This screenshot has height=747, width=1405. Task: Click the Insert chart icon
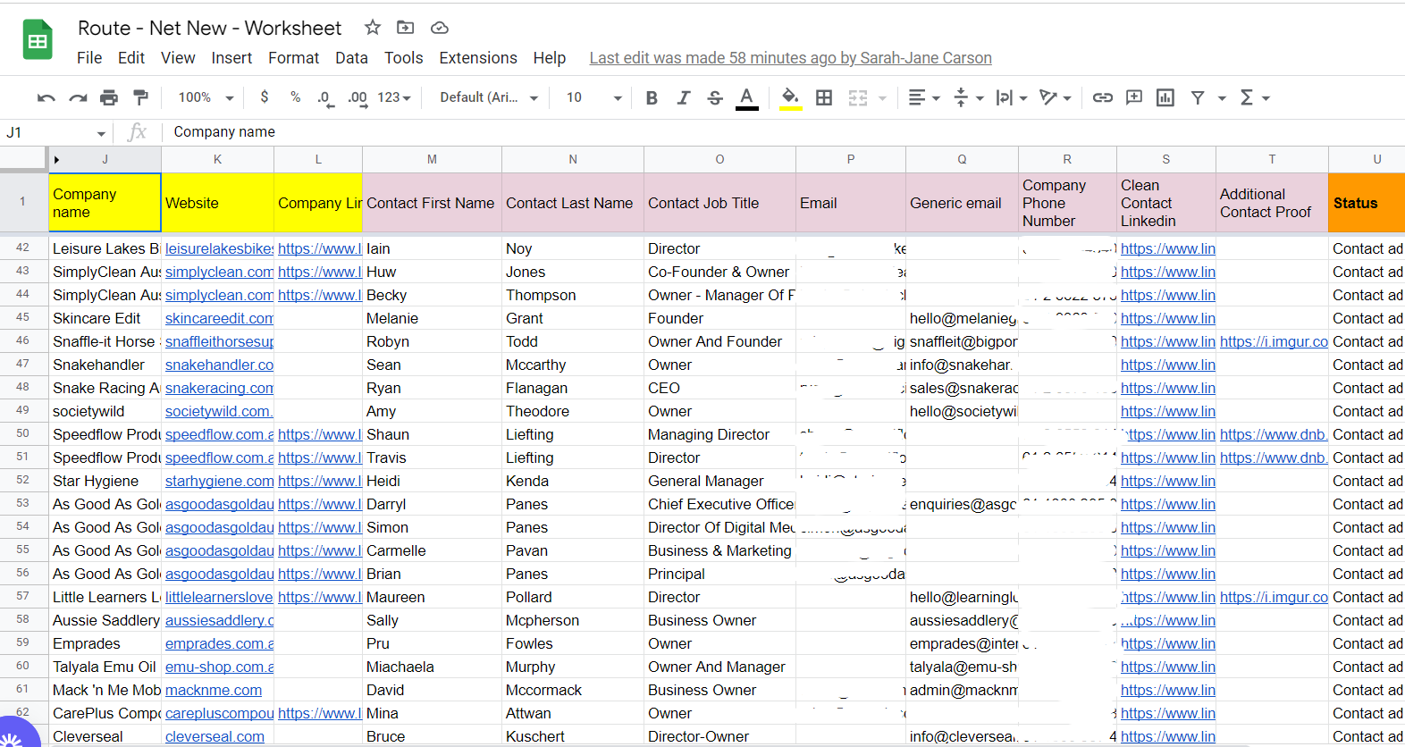pos(1165,97)
